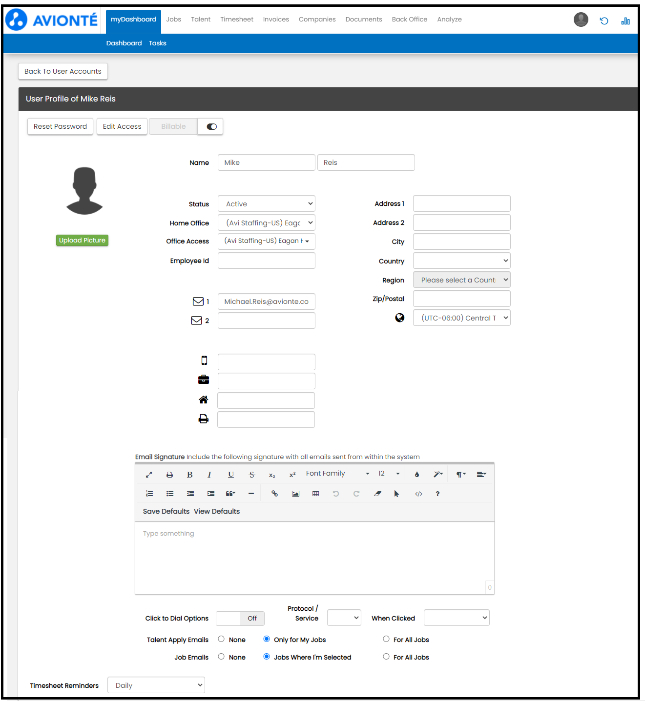Select For All Jobs under Job Emails
This screenshot has height=701, width=645.
(386, 657)
